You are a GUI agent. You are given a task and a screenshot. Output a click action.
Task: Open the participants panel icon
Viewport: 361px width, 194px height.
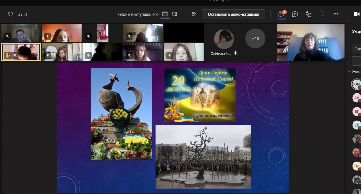click(x=281, y=14)
